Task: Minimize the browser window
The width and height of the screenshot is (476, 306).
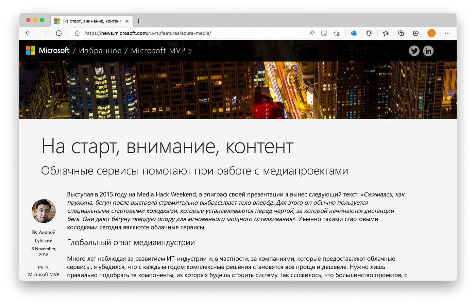Action: tap(35, 20)
